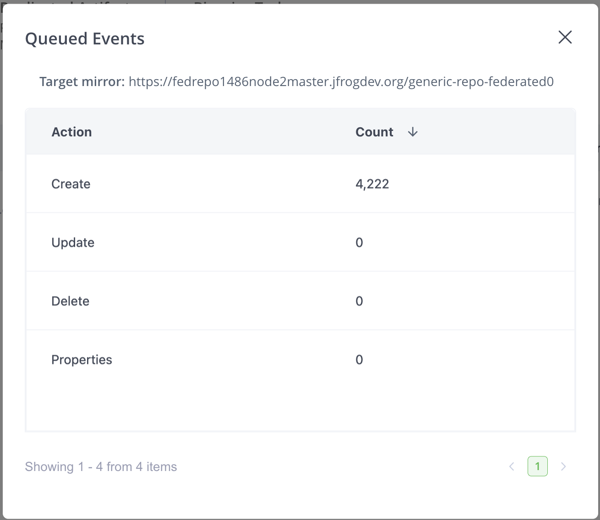The image size is (600, 520).
Task: Click the Properties row count of 0
Action: point(359,360)
